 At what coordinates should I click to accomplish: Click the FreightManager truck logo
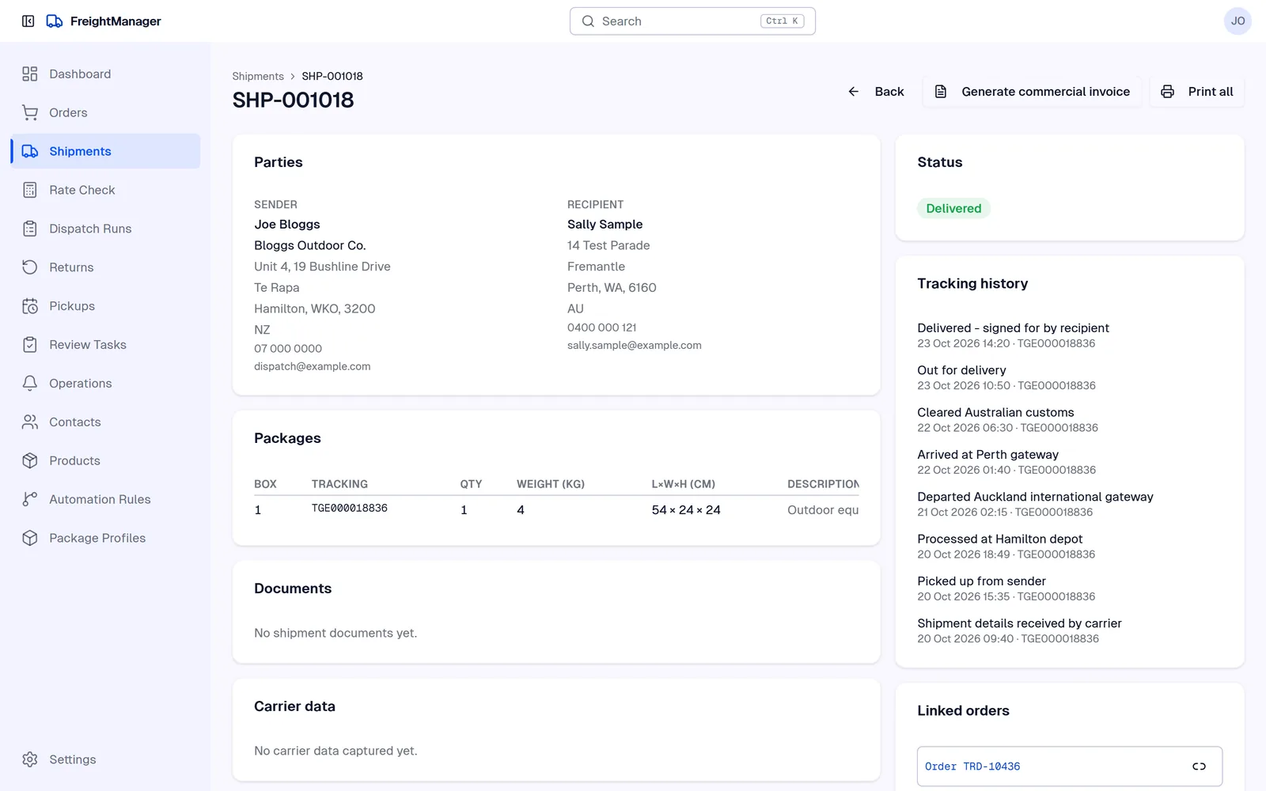[55, 21]
